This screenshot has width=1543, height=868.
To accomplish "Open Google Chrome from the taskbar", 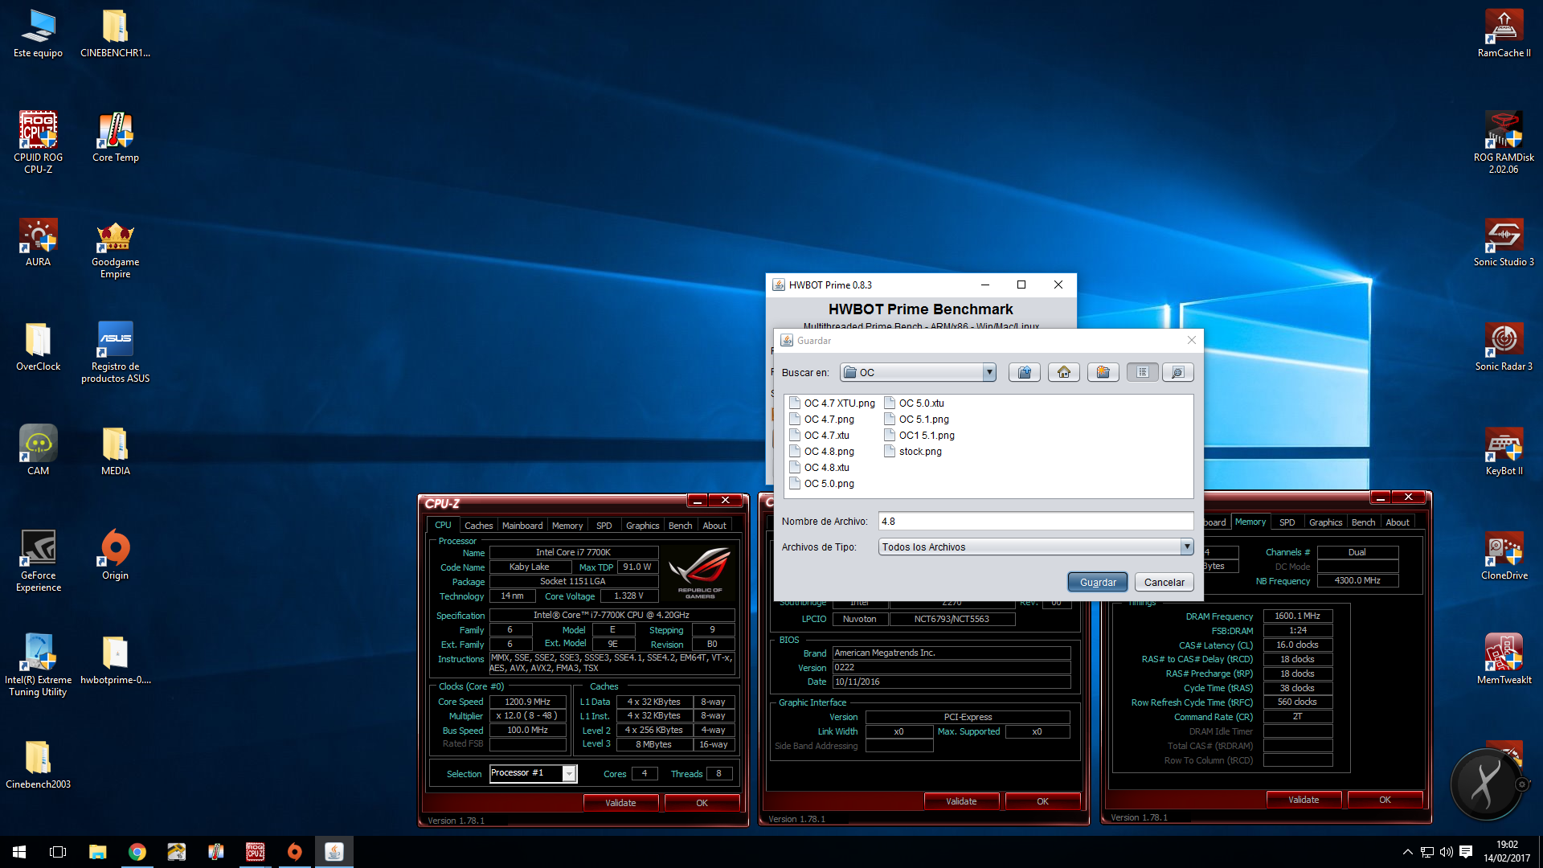I will click(137, 852).
